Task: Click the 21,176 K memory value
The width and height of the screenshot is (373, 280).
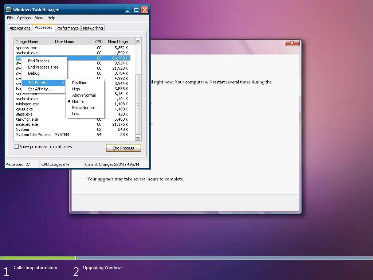Action: 120,125
